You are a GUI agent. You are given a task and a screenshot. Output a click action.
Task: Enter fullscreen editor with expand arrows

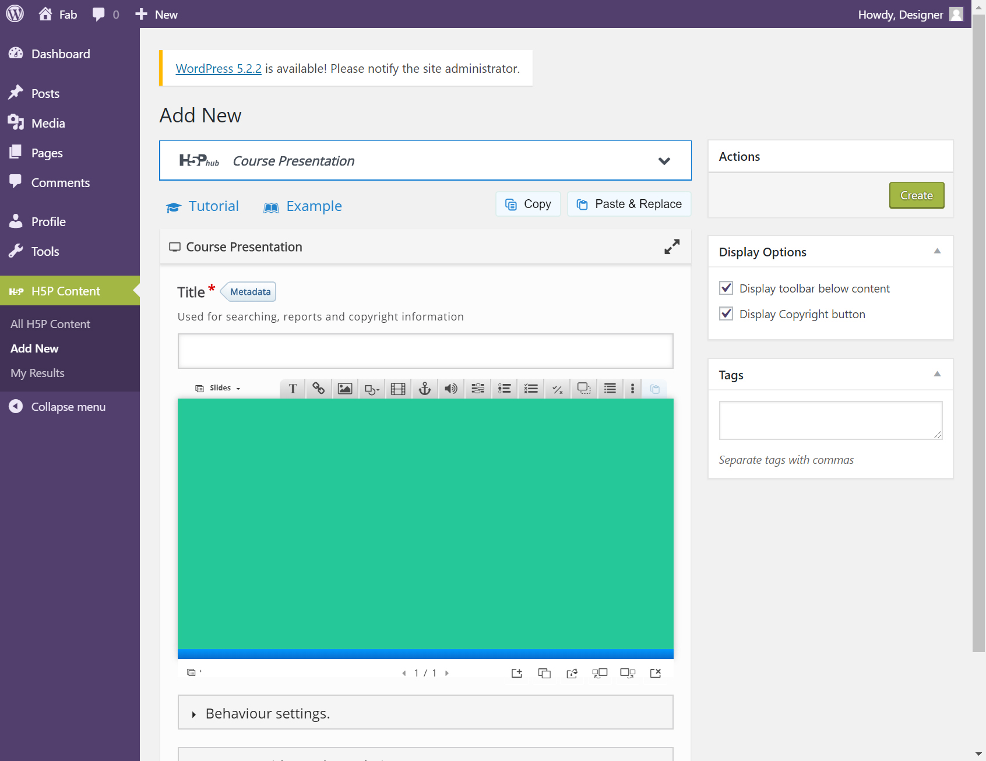671,247
